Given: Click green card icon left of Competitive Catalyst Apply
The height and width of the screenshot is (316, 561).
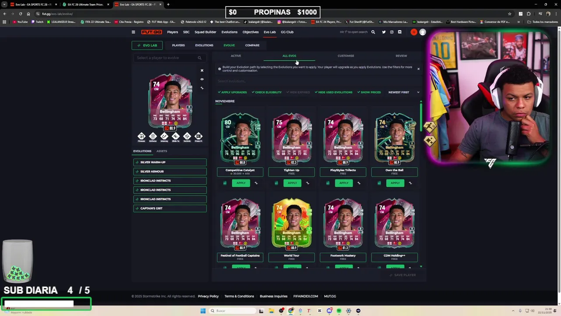Looking at the screenshot, I should click(225, 183).
